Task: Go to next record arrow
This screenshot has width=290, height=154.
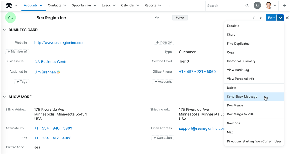Action: (x=260, y=18)
